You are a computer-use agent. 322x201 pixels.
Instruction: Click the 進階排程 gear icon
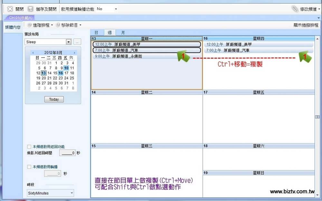[x=30, y=25]
